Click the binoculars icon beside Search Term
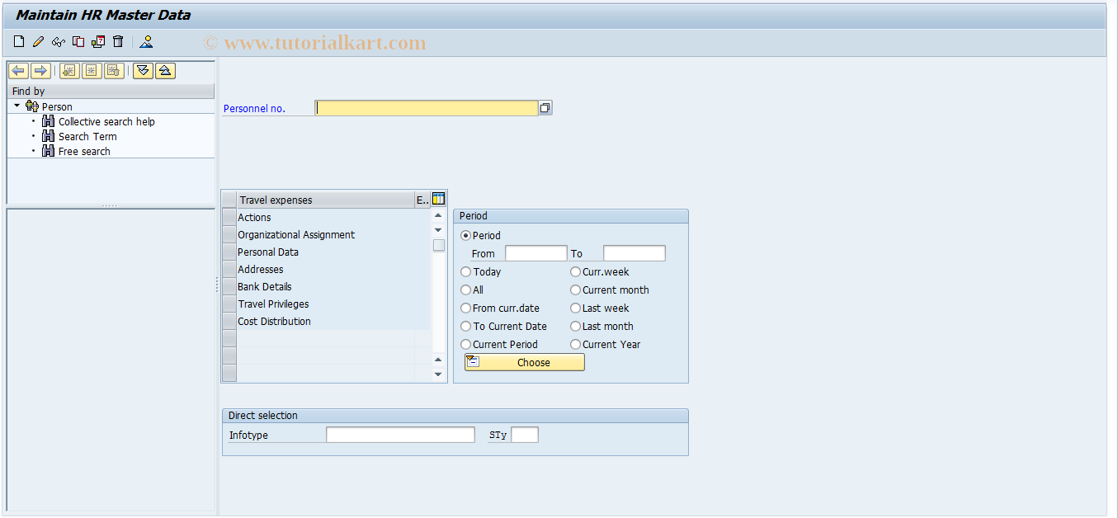The width and height of the screenshot is (1118, 518). [x=49, y=136]
